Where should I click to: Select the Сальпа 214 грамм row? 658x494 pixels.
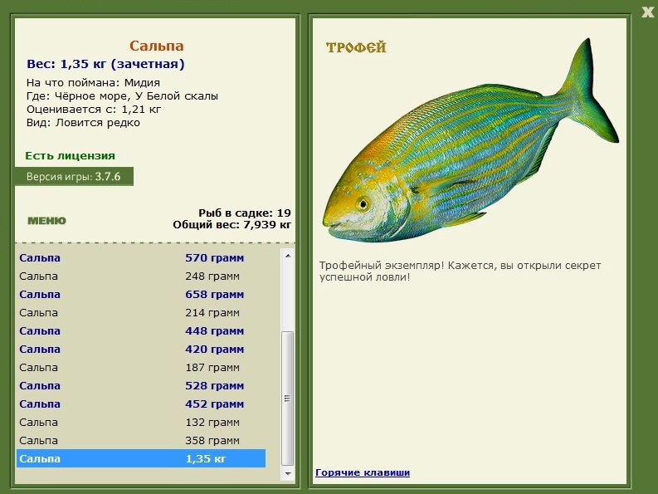coord(141,313)
